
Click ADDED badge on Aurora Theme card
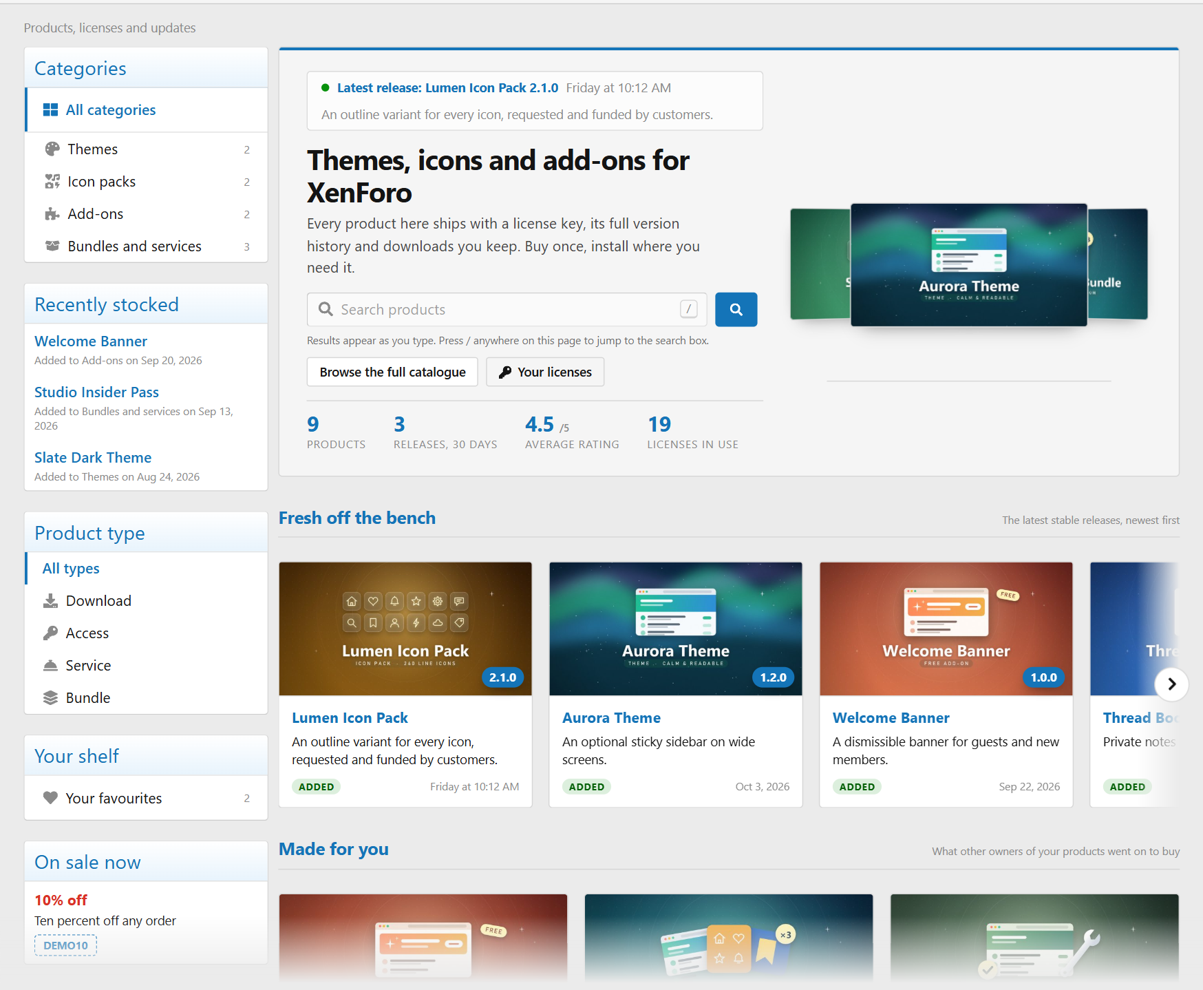click(586, 787)
